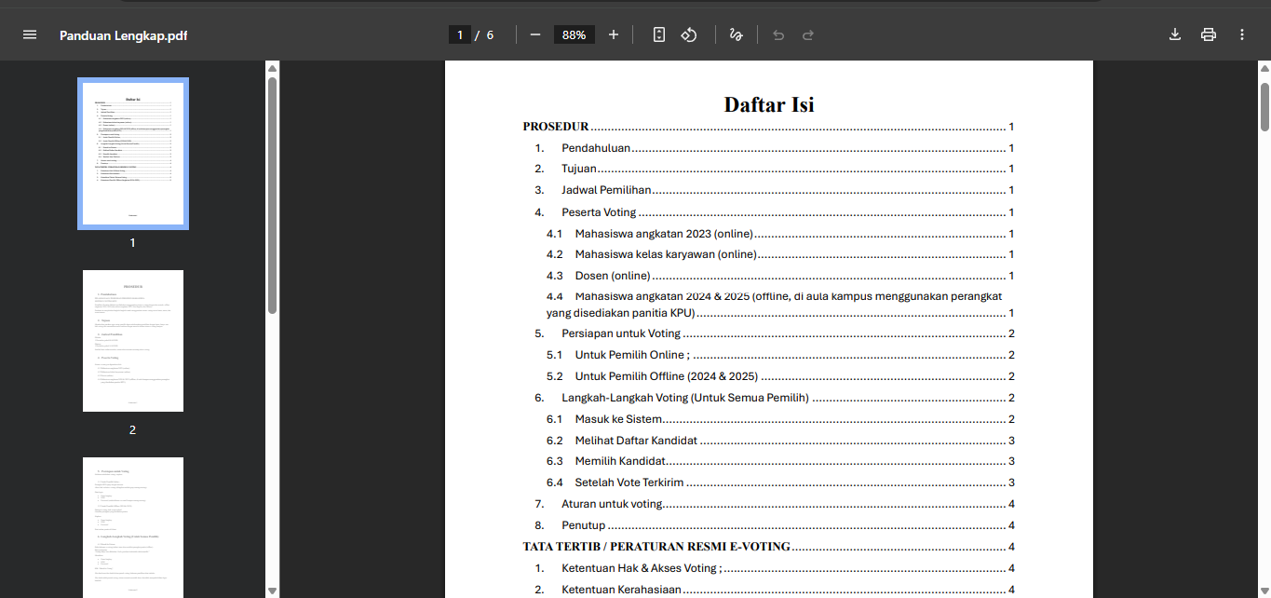Viewport: 1271px width, 598px height.
Task: Click the Fit to page icon
Action: [659, 34]
